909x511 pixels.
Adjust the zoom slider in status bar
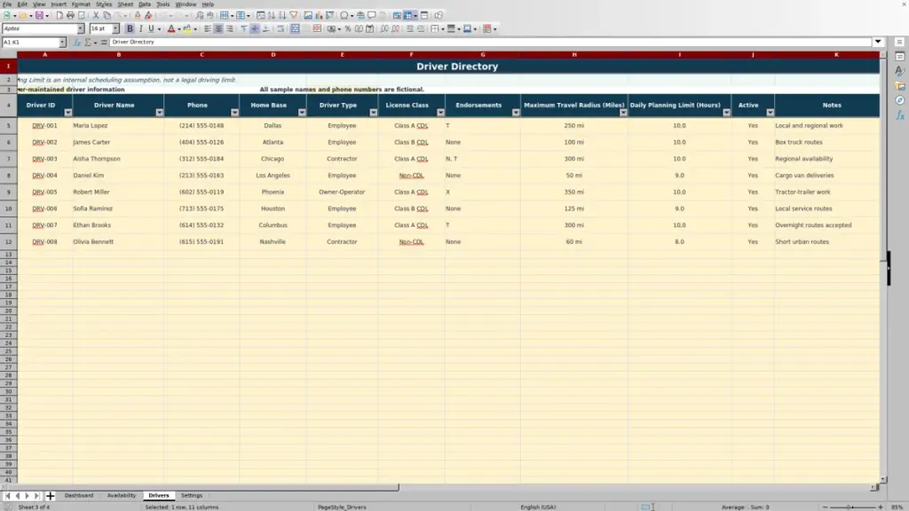pyautogui.click(x=852, y=507)
